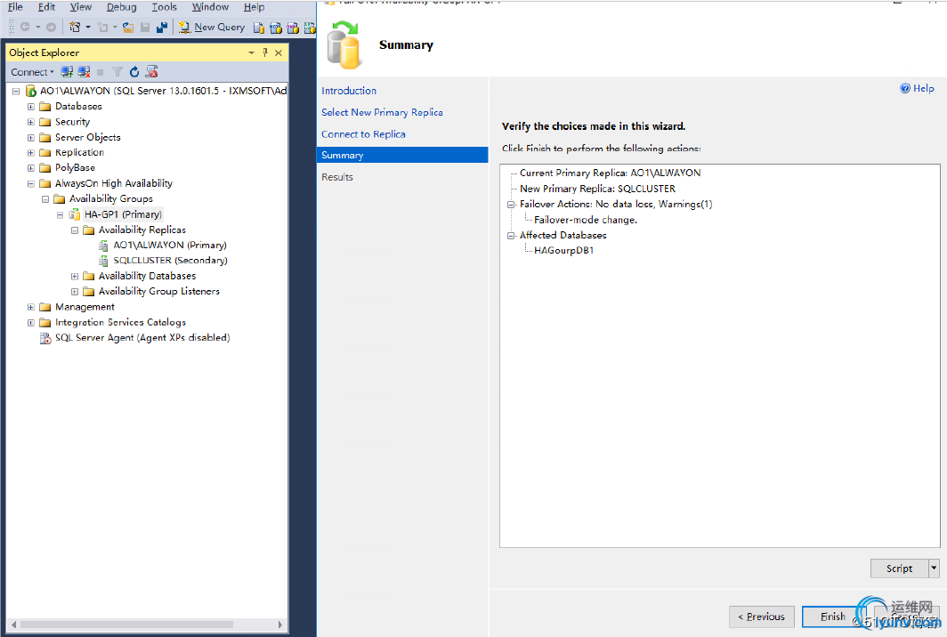Expand the Server Objects folder

point(31,138)
